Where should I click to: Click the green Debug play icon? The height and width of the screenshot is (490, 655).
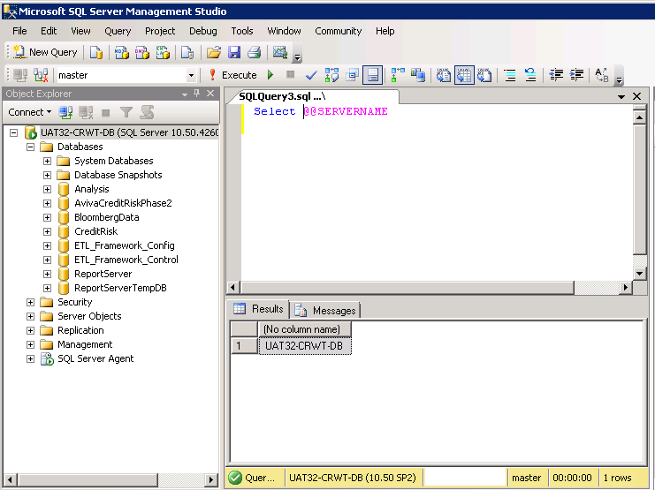[270, 75]
